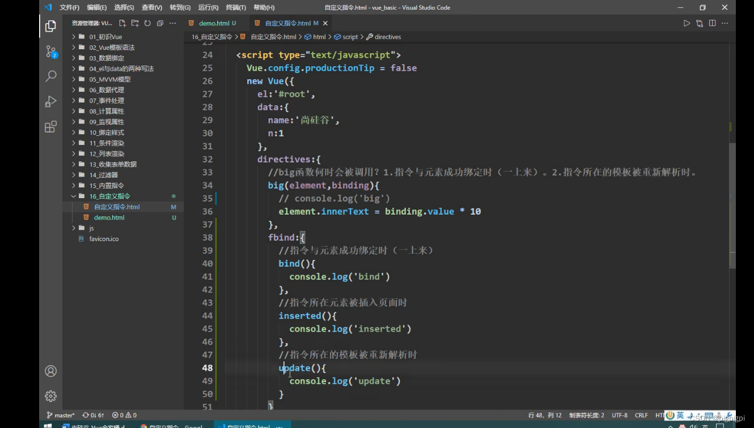Select demo.html in the file tree
The width and height of the screenshot is (754, 428).
pyautogui.click(x=123, y=217)
